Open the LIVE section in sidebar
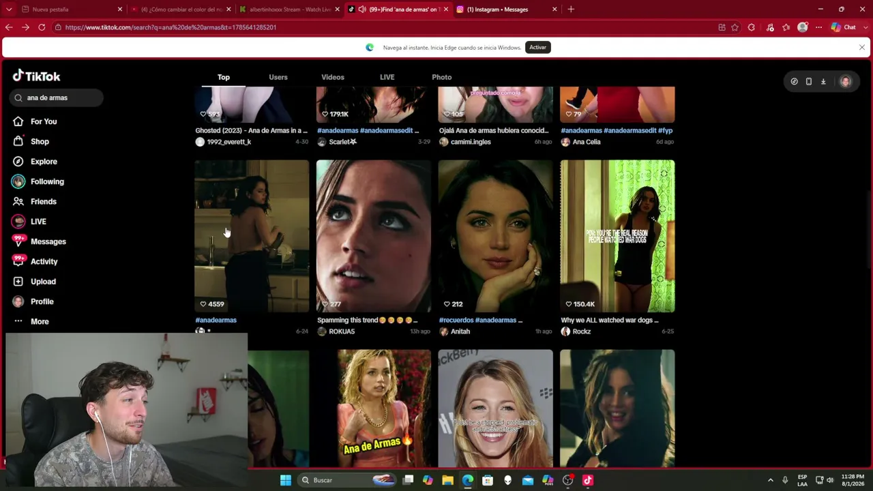The image size is (873, 491). [x=29, y=222]
